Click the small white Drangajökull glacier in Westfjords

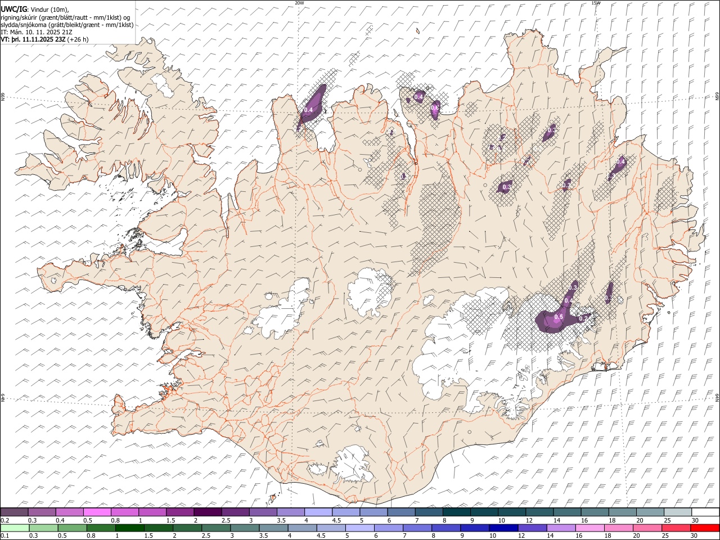[164, 84]
